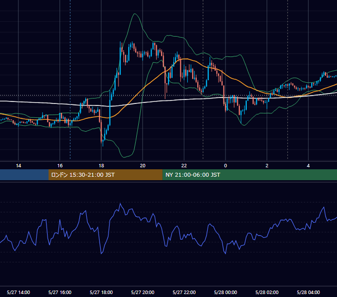
Task: Click the 4 hour axis label
Action: point(308,166)
